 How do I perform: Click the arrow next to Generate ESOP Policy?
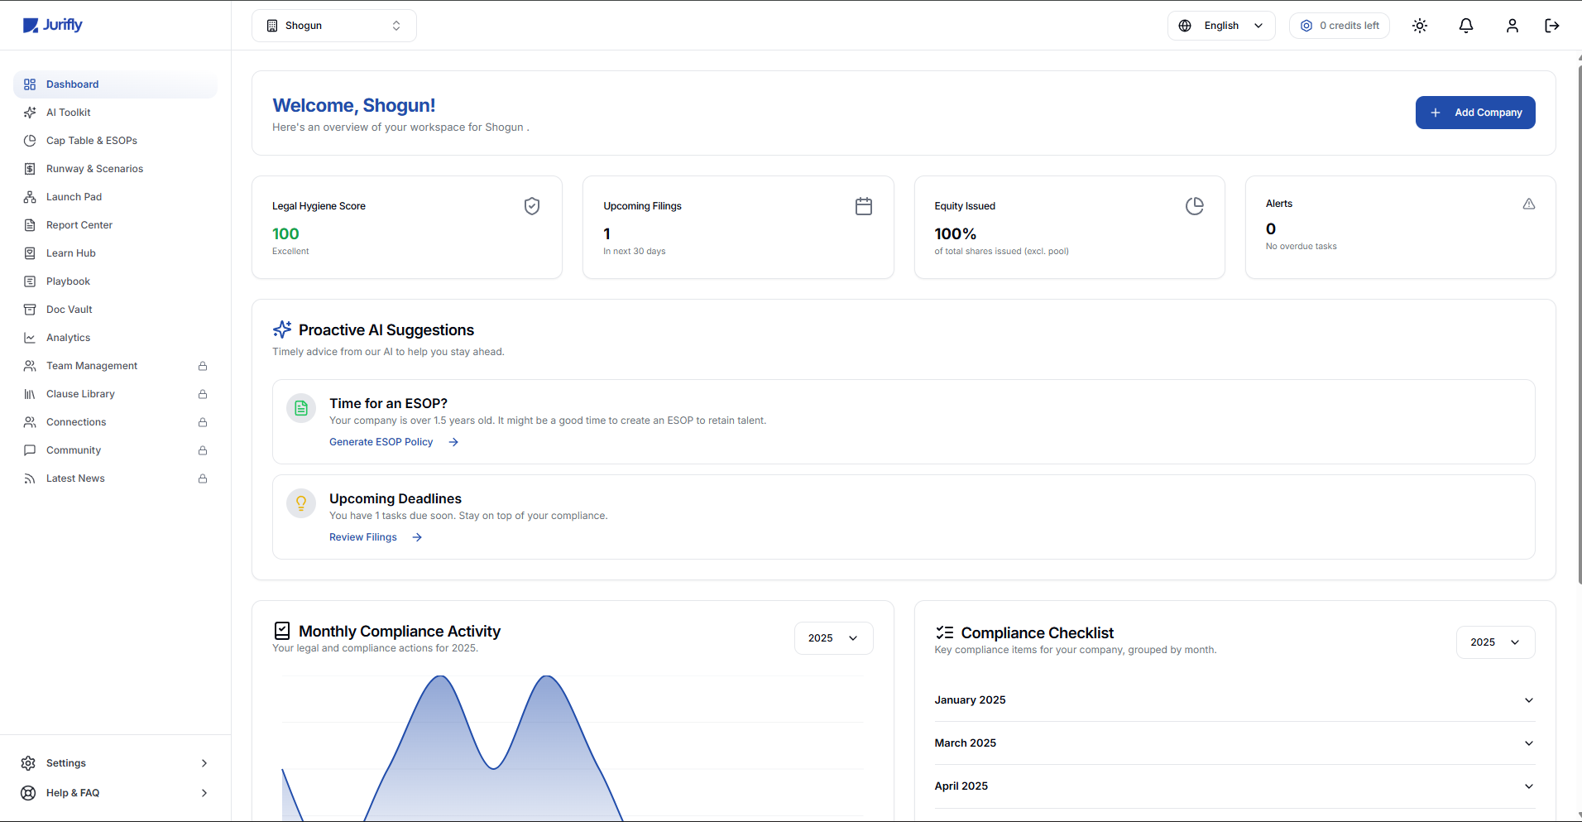click(453, 442)
